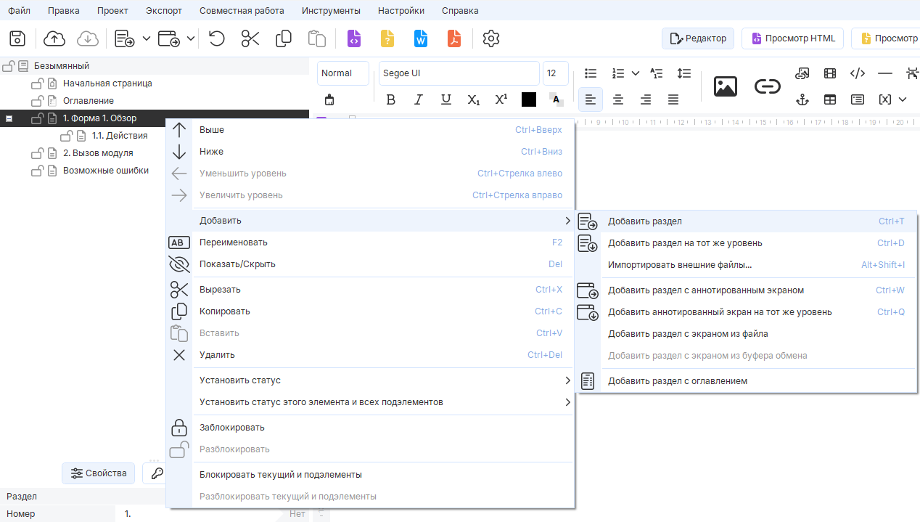Toggle justify alignment
Viewport: 920px width, 522px height.
coord(673,99)
